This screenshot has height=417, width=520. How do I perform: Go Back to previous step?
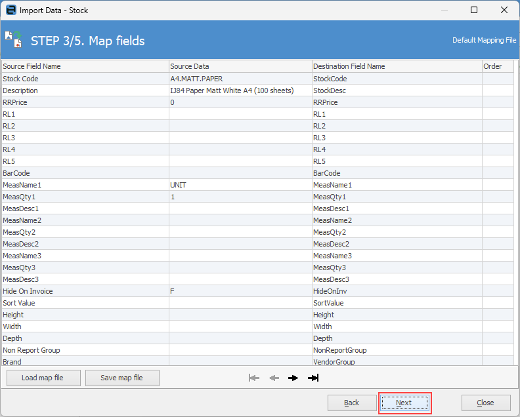(352, 403)
